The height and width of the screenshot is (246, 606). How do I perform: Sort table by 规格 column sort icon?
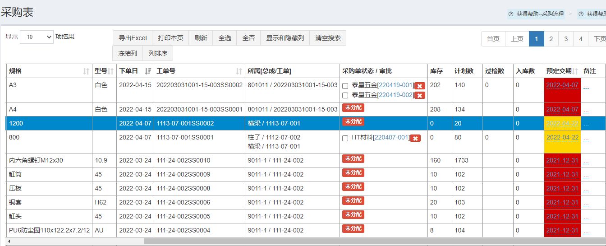tap(86, 71)
